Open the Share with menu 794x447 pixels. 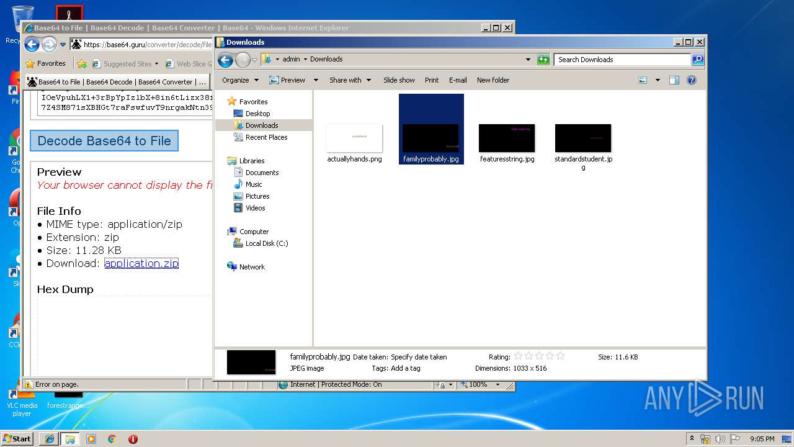pos(350,80)
